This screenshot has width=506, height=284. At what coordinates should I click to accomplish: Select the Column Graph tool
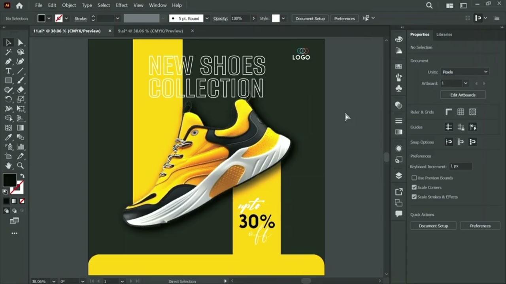21,147
